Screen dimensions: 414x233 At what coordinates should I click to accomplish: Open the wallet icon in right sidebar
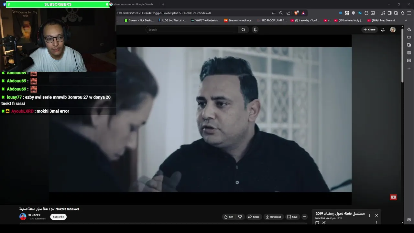click(409, 45)
